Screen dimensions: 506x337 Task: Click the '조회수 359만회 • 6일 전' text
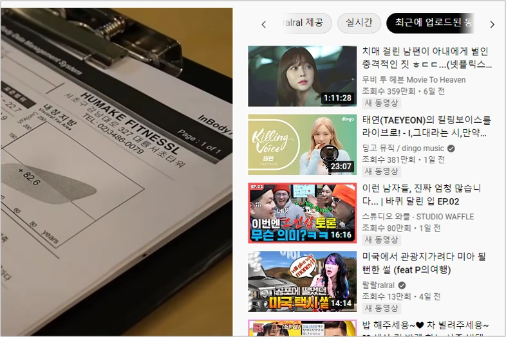click(x=404, y=91)
